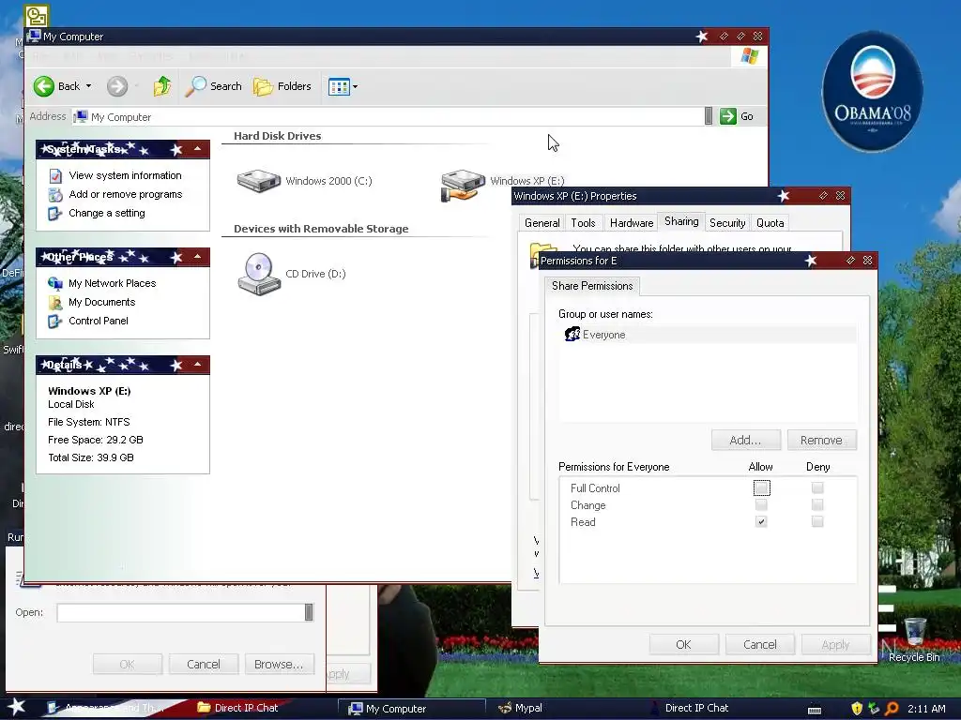This screenshot has height=720, width=961.
Task: Check Allow for Full Control
Action: click(761, 487)
